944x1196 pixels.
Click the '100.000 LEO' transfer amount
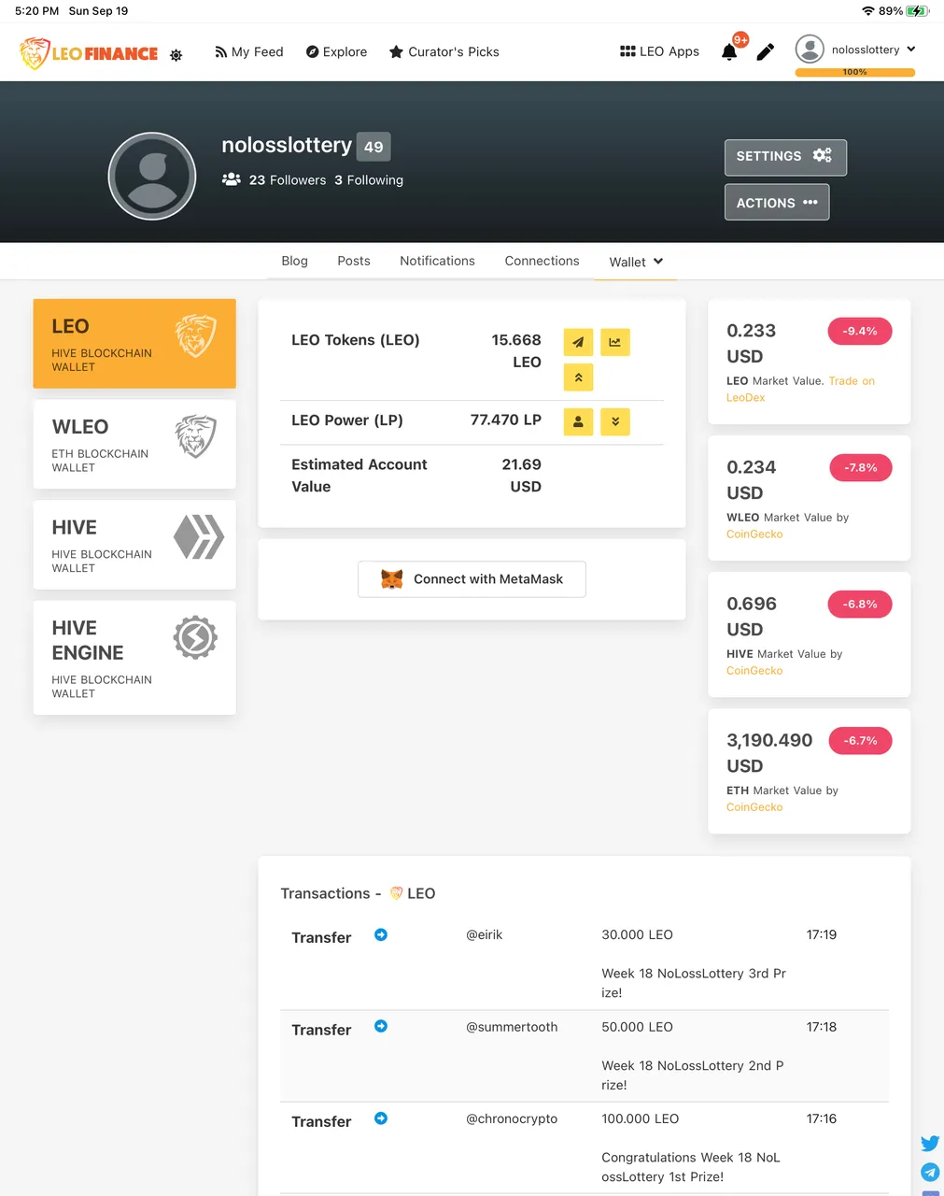coord(640,1118)
